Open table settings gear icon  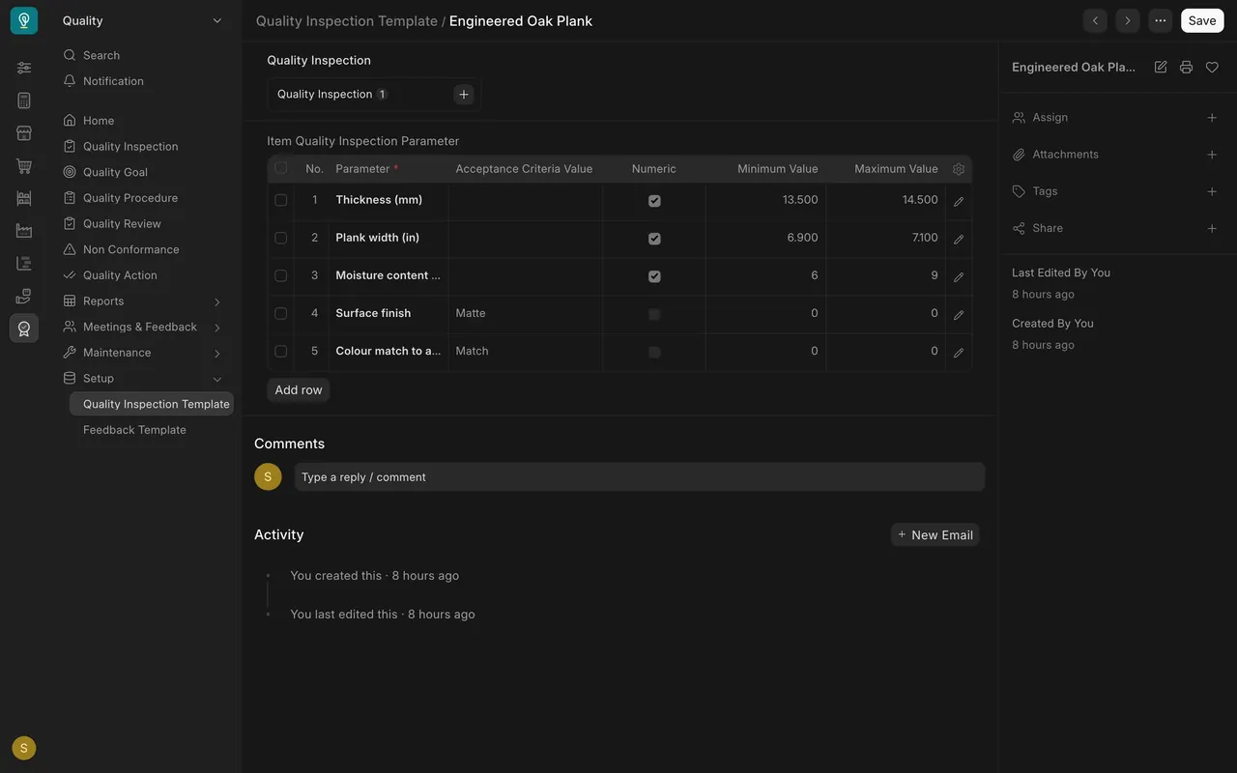959,169
